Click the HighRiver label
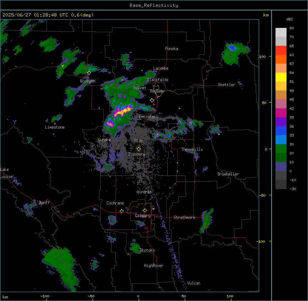 (154, 266)
